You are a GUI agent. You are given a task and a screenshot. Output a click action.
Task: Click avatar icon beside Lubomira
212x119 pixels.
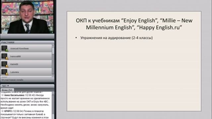tap(4, 72)
